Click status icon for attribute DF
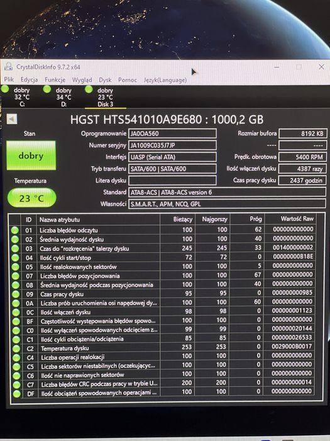330x441 pixels. (17, 394)
